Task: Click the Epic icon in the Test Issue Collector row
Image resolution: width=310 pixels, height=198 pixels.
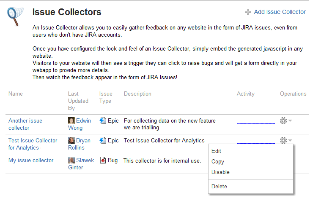Action: point(103,140)
